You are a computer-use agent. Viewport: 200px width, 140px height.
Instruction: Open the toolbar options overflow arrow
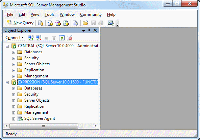(117, 23)
